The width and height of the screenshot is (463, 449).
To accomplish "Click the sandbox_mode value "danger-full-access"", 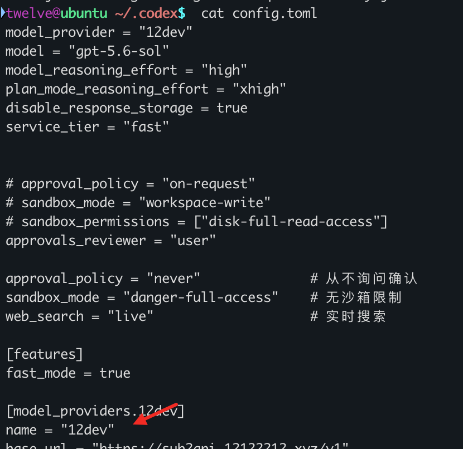I will [200, 297].
